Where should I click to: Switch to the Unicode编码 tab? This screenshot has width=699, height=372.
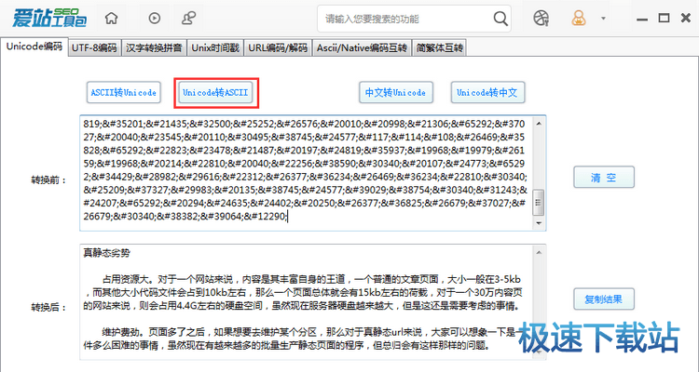pos(34,46)
